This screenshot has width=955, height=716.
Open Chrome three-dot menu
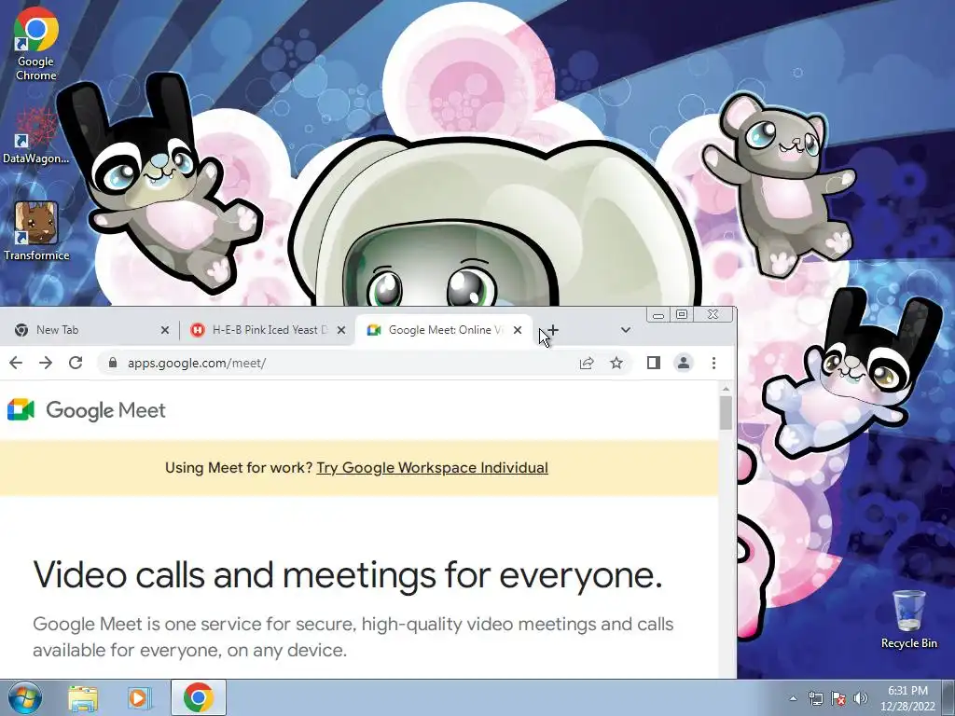(713, 363)
